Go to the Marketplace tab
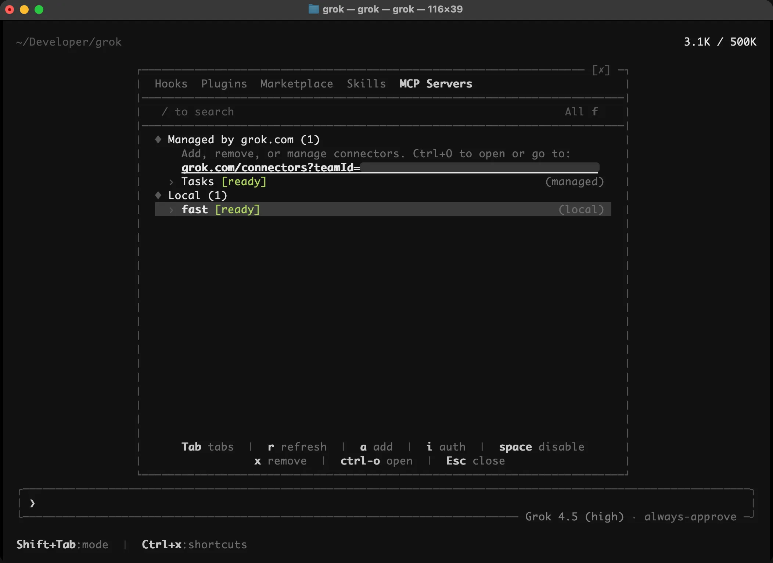 pos(296,84)
